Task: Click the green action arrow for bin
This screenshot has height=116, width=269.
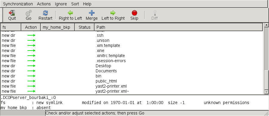Action: pyautogui.click(x=31, y=76)
